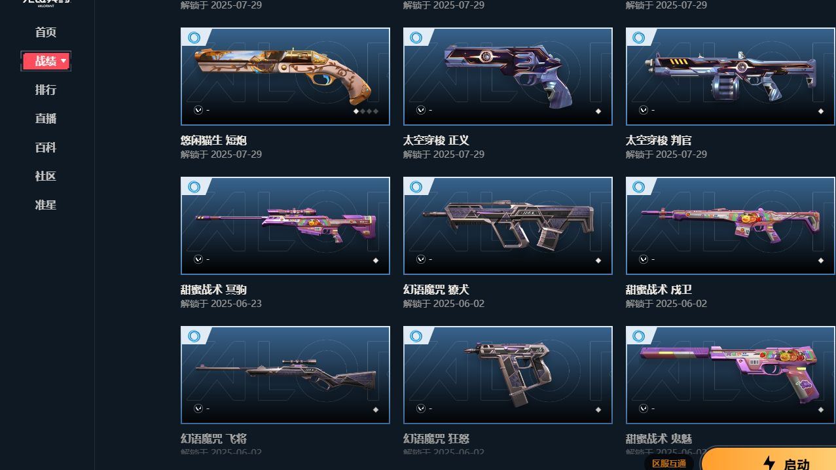The image size is (836, 470).
Task: Select level diamonds on 悠闲猫生 短炮 card
Action: (366, 111)
